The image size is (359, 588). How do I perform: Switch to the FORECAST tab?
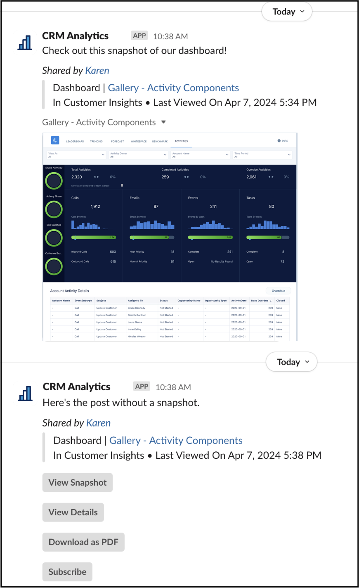click(x=118, y=142)
